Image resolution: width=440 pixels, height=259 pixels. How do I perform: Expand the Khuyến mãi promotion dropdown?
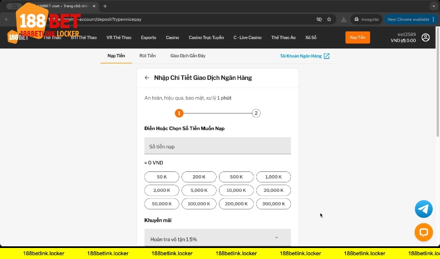(217, 239)
